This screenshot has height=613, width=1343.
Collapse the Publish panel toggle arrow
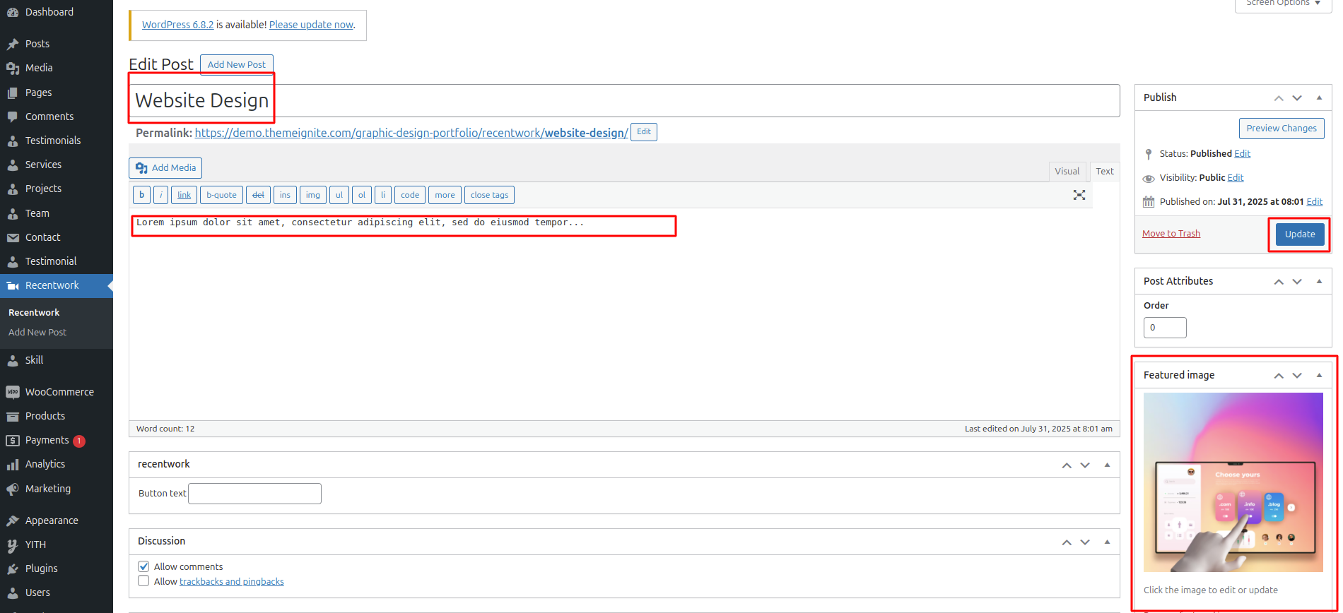click(x=1319, y=97)
